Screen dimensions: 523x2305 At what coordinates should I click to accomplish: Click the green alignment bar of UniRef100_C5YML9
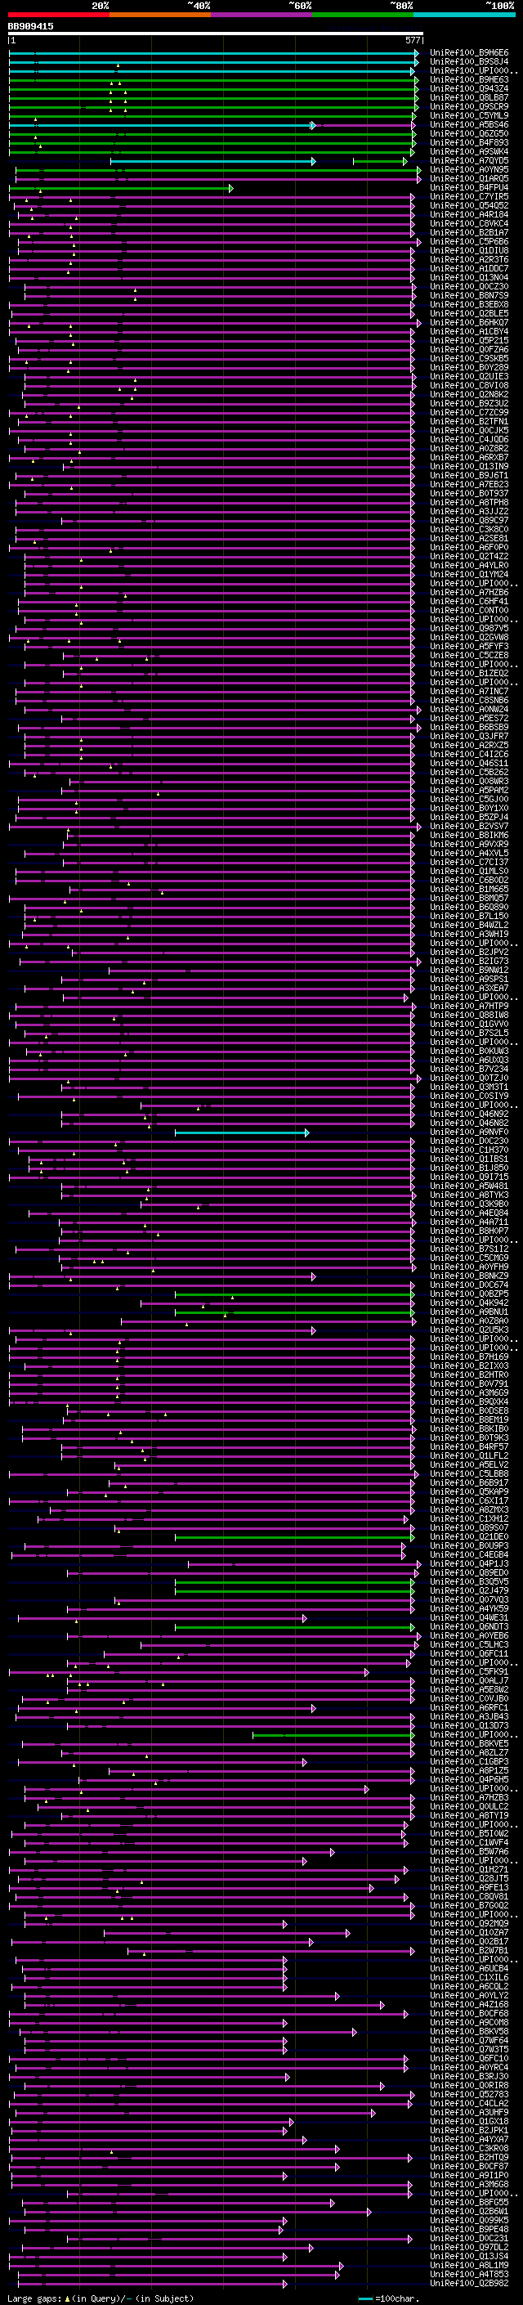(x=212, y=115)
